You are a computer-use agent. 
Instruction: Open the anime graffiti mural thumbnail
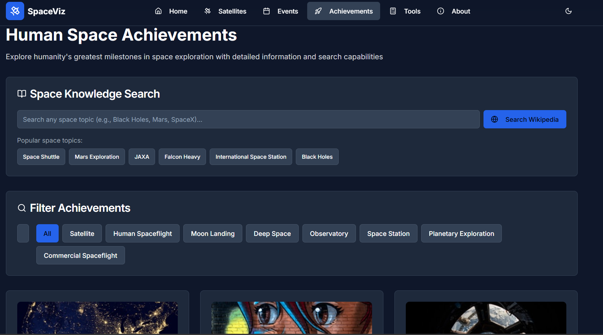(x=292, y=317)
